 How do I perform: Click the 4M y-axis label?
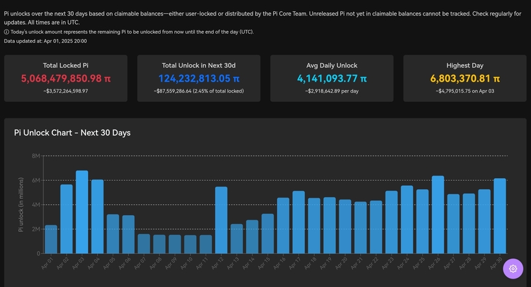pyautogui.click(x=36, y=205)
